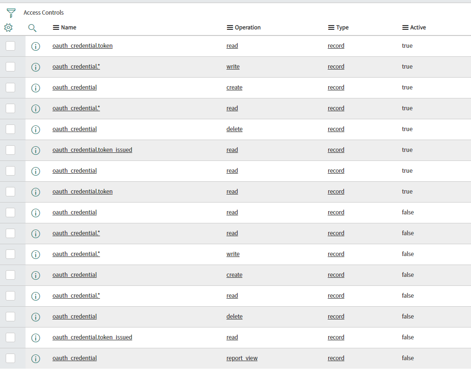
Task: Show info icon for report_view row
Action: pyautogui.click(x=36, y=358)
